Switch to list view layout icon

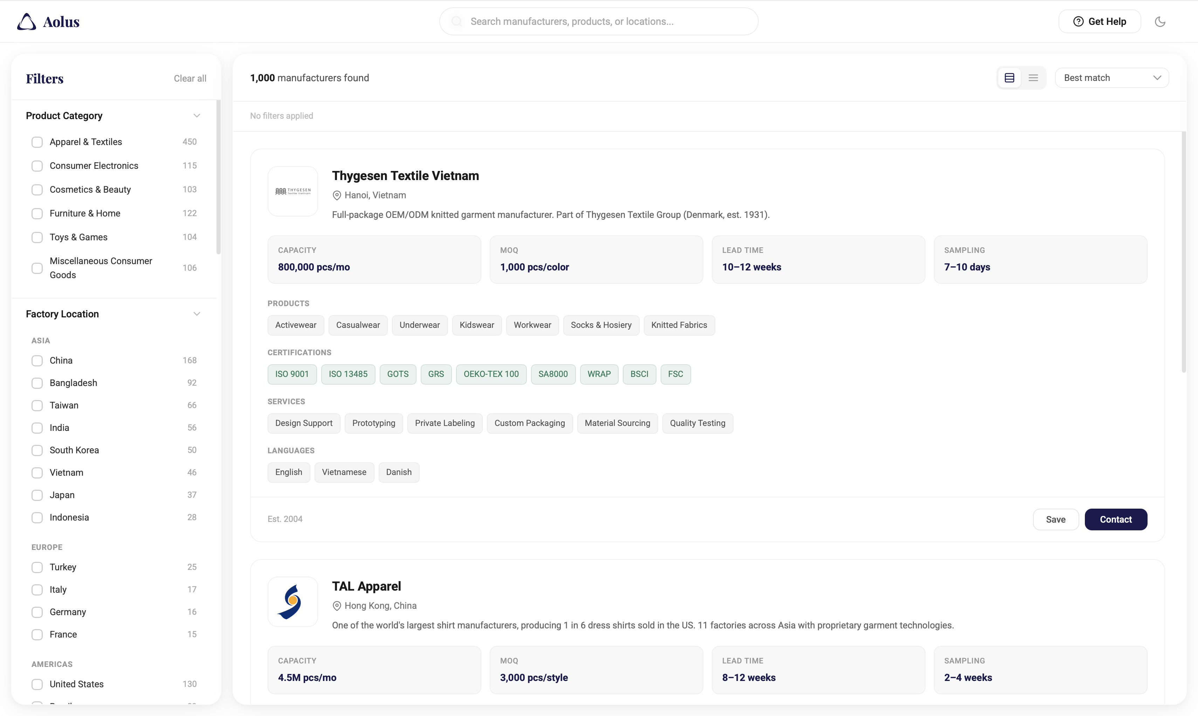click(x=1033, y=77)
